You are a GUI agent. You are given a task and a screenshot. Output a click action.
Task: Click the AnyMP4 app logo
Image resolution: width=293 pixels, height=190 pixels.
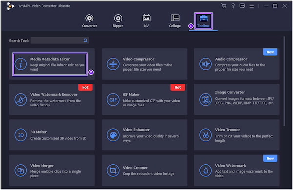click(x=10, y=6)
